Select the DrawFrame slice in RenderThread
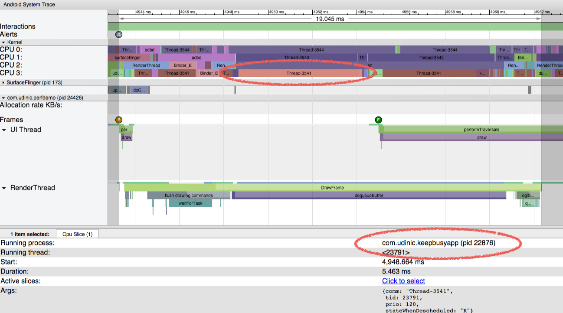This screenshot has height=313, width=563. (333, 188)
